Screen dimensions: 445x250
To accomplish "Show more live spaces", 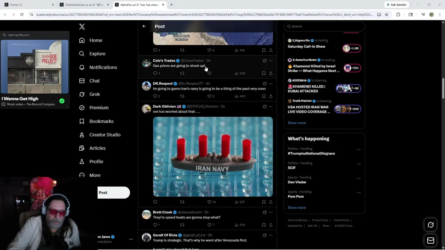I will [297, 123].
